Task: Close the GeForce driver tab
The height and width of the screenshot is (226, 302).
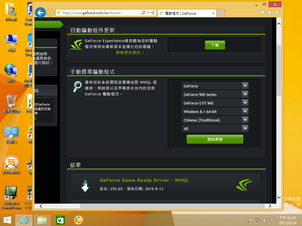Action: click(213, 13)
